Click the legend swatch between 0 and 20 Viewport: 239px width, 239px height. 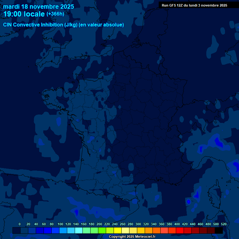click(x=24, y=230)
